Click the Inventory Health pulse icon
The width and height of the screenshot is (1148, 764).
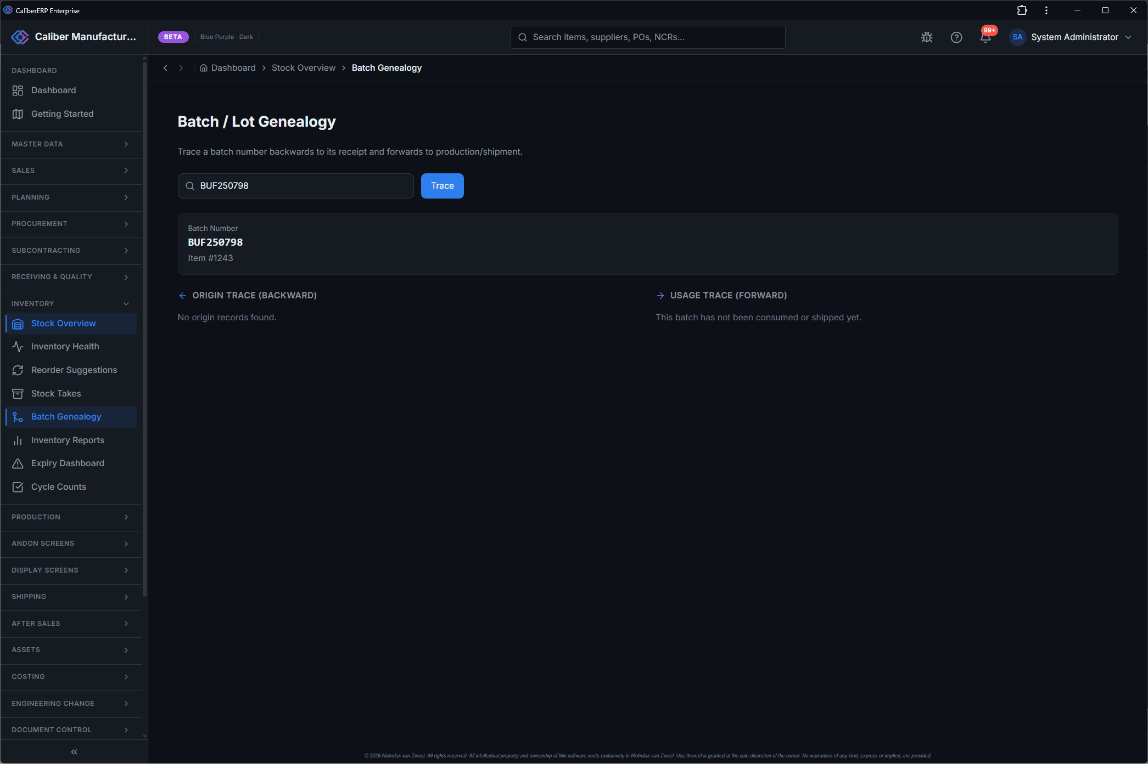[18, 347]
